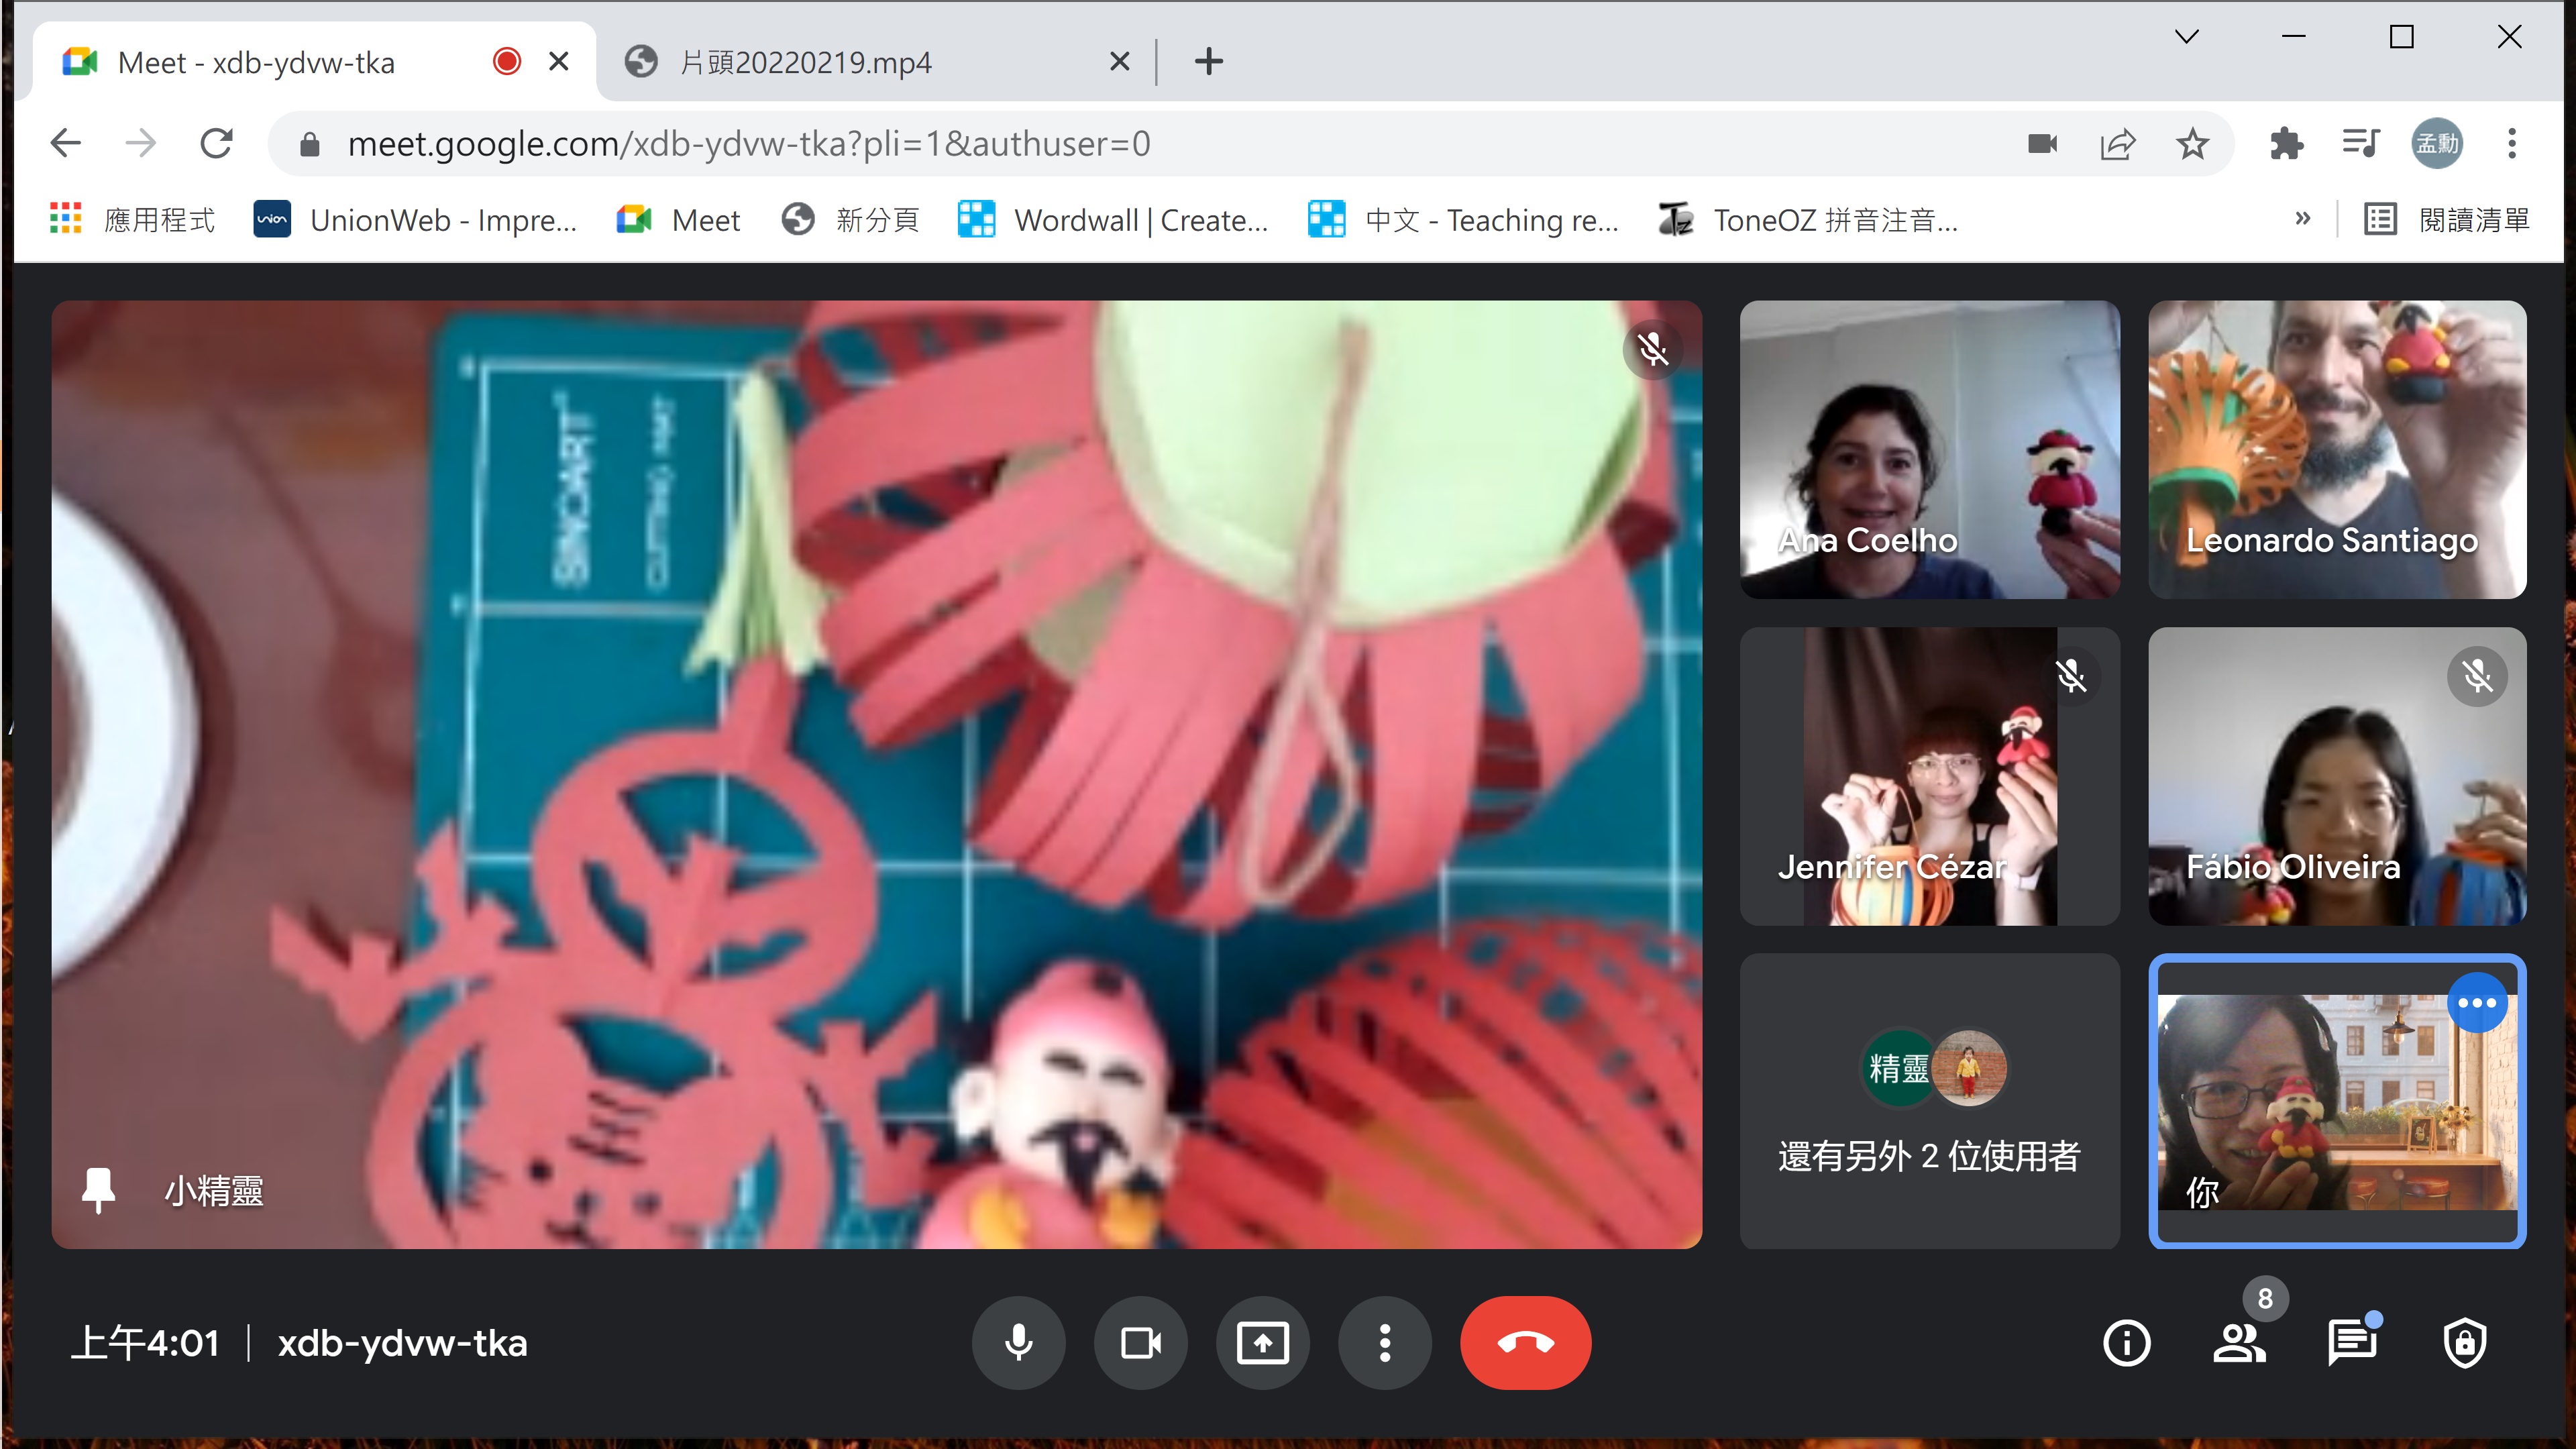Open meeting details info icon
The height and width of the screenshot is (1449, 2576).
(x=2126, y=1342)
